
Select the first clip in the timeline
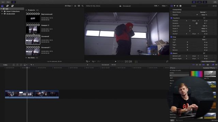tap(20, 94)
